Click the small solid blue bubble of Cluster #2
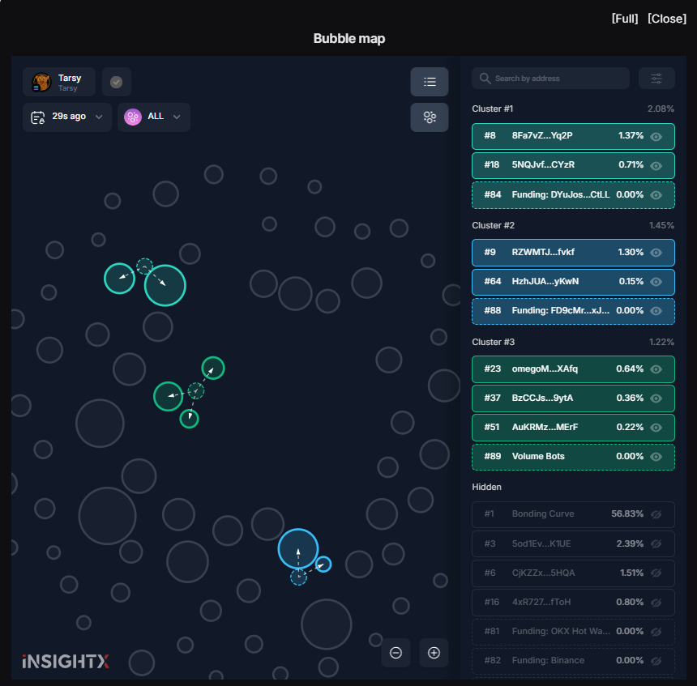 coord(323,565)
